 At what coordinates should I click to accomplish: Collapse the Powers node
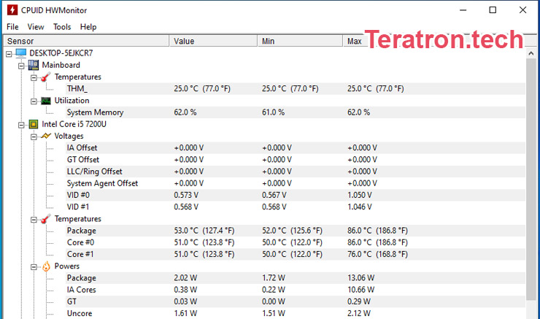(x=34, y=267)
